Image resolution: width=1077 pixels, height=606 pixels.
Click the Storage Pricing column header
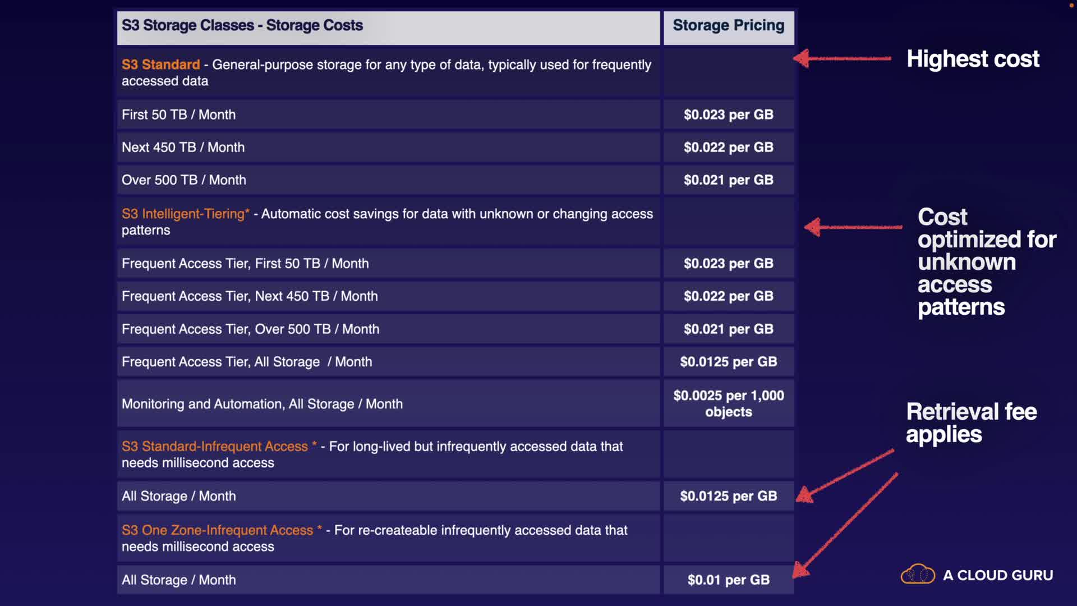(x=728, y=26)
